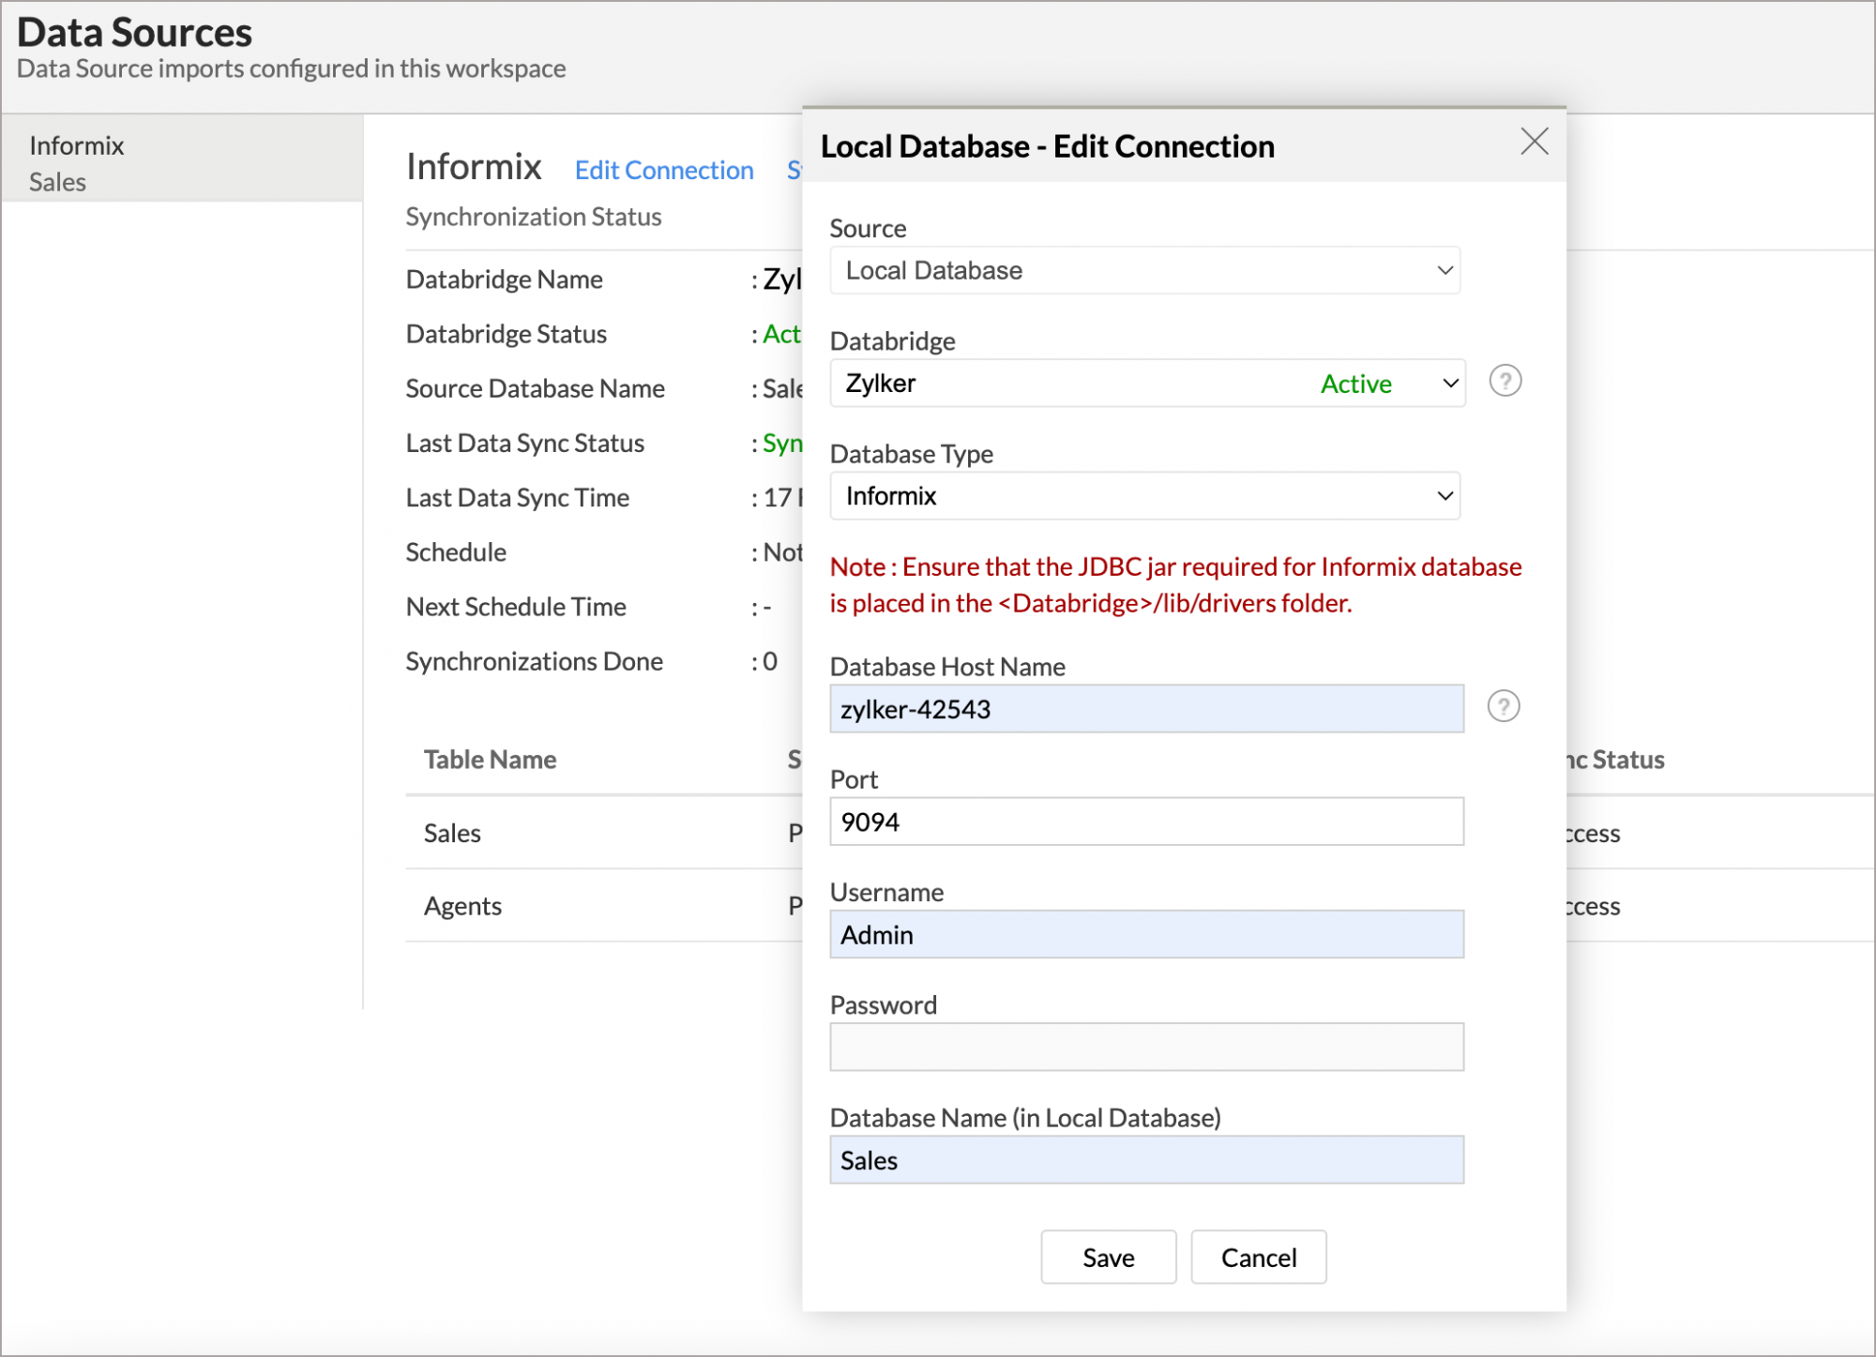
Task: Open the Source dropdown
Action: click(x=1144, y=271)
